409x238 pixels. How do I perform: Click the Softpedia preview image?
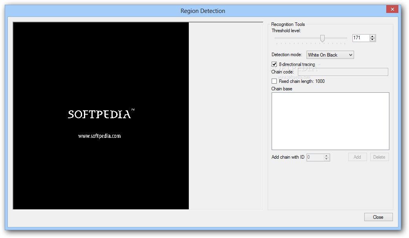(x=101, y=115)
